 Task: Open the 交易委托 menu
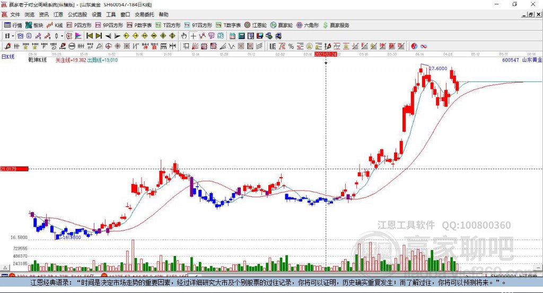coord(144,14)
